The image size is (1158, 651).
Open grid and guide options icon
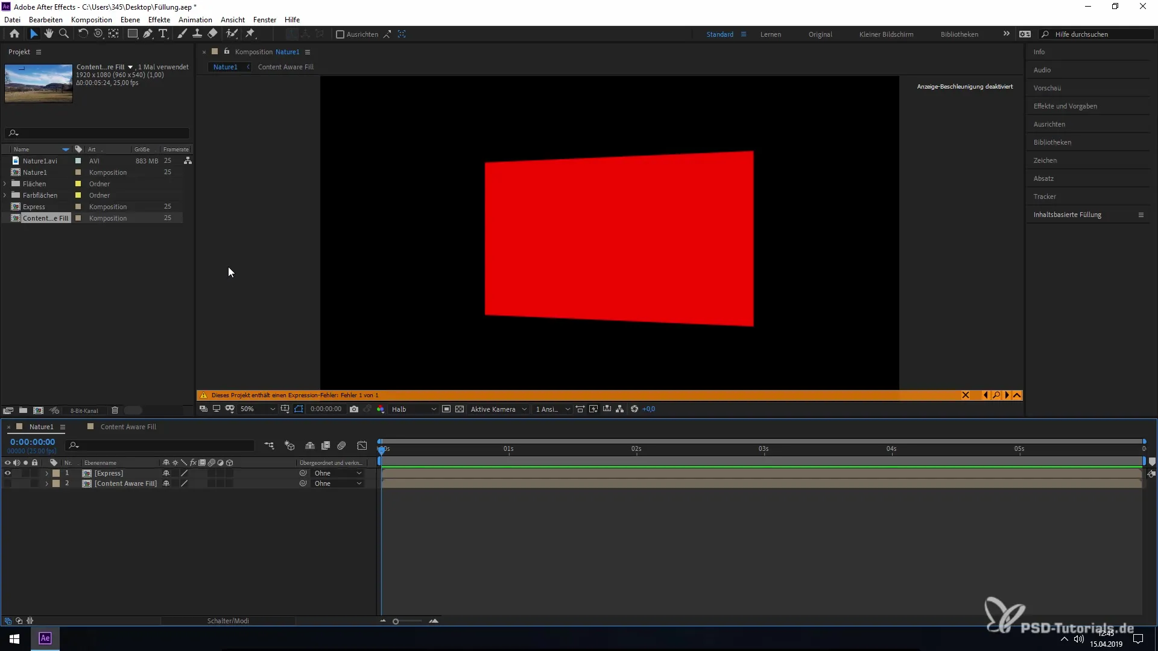[285, 409]
